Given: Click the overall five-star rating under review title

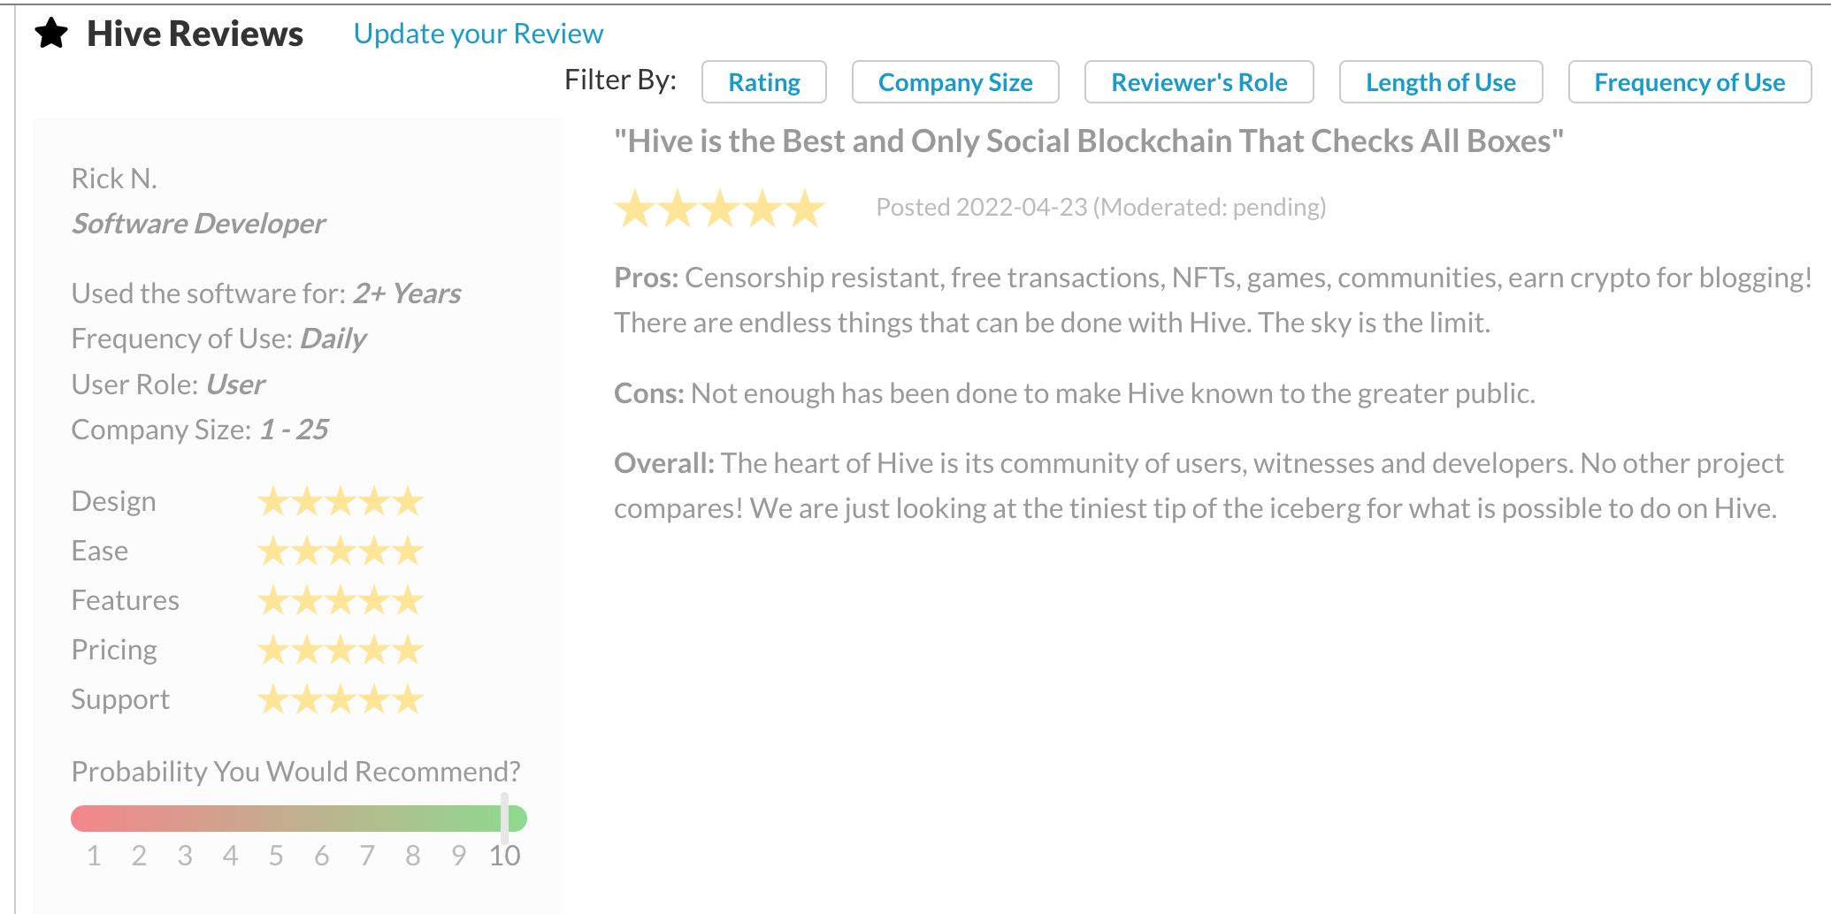Looking at the screenshot, I should (x=719, y=209).
